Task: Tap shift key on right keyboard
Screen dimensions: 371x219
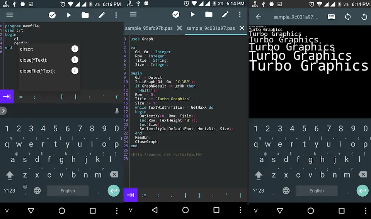Action: click(x=259, y=175)
